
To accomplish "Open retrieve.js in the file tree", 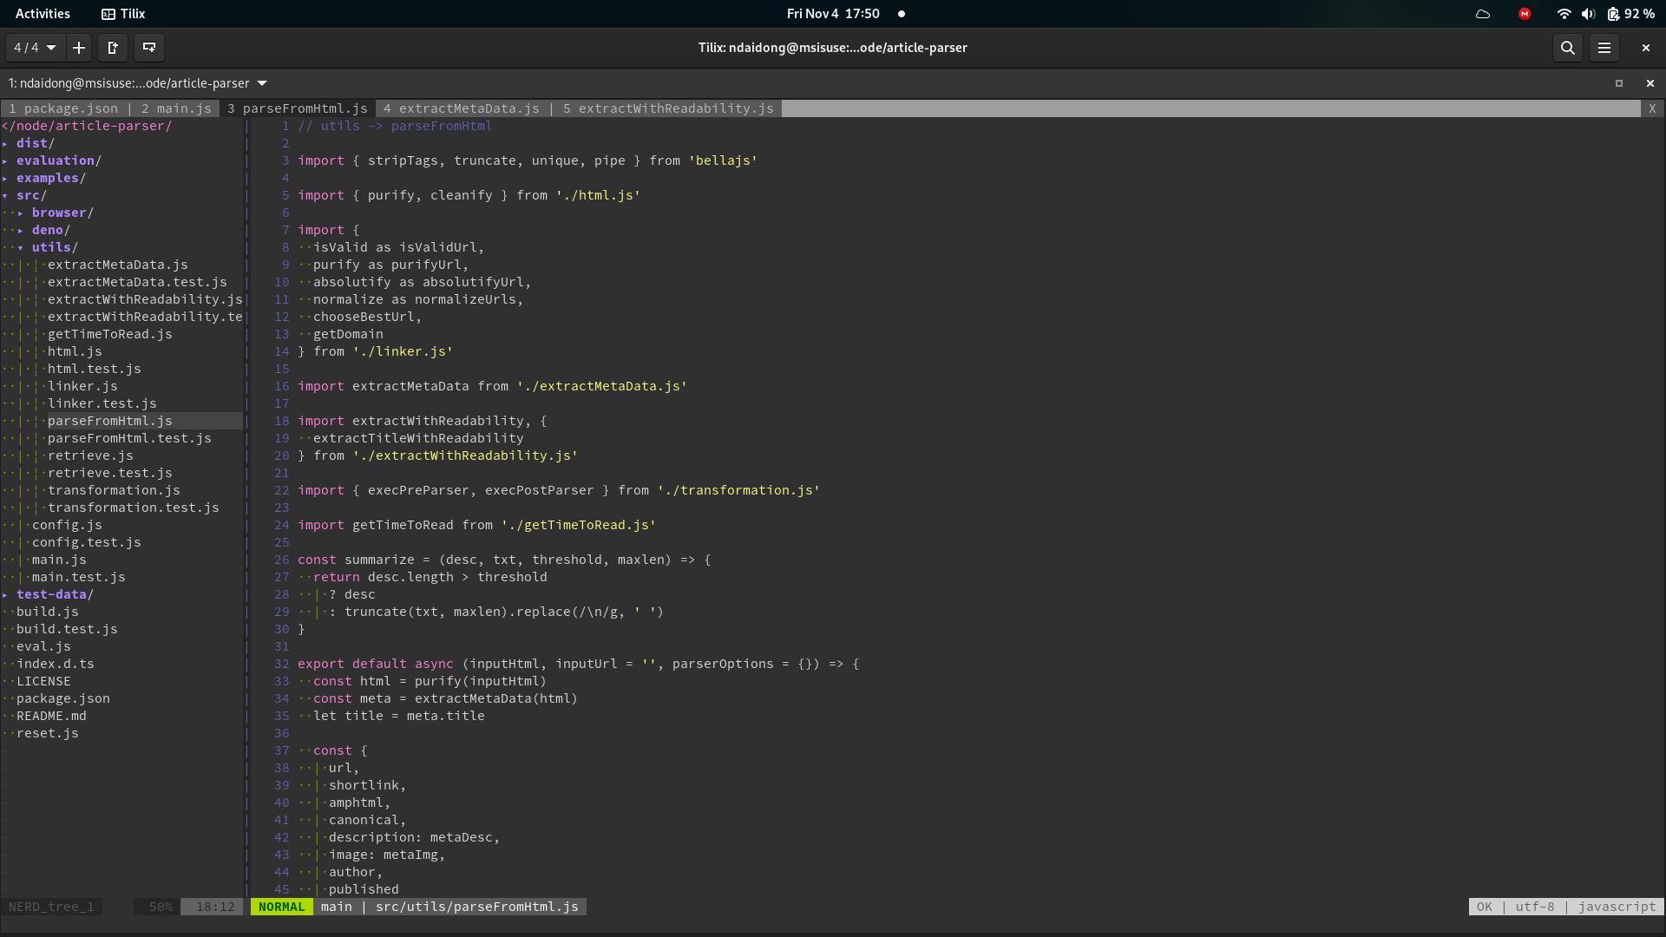I will coord(90,455).
